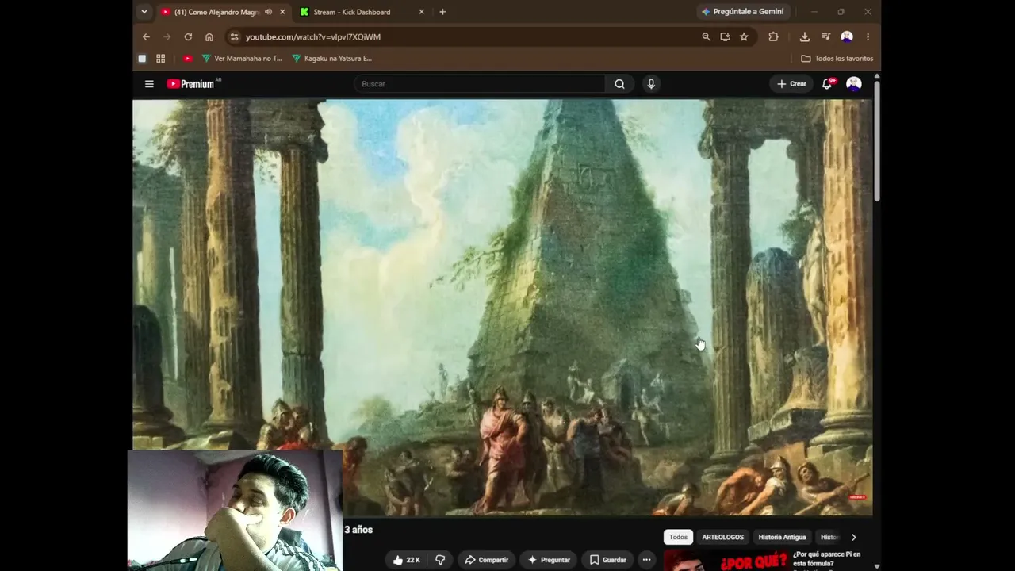1015x571 pixels.
Task: Select the Todos filter chip
Action: click(x=678, y=537)
